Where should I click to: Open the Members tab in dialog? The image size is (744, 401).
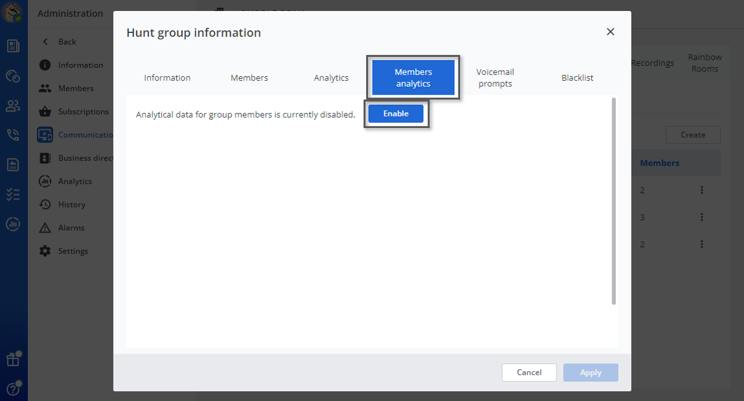(249, 78)
